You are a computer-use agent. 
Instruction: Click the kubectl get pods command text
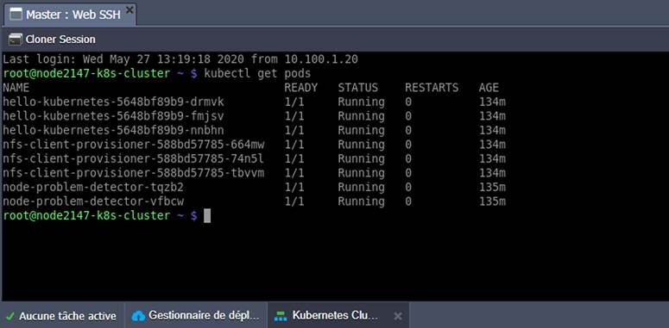(257, 73)
